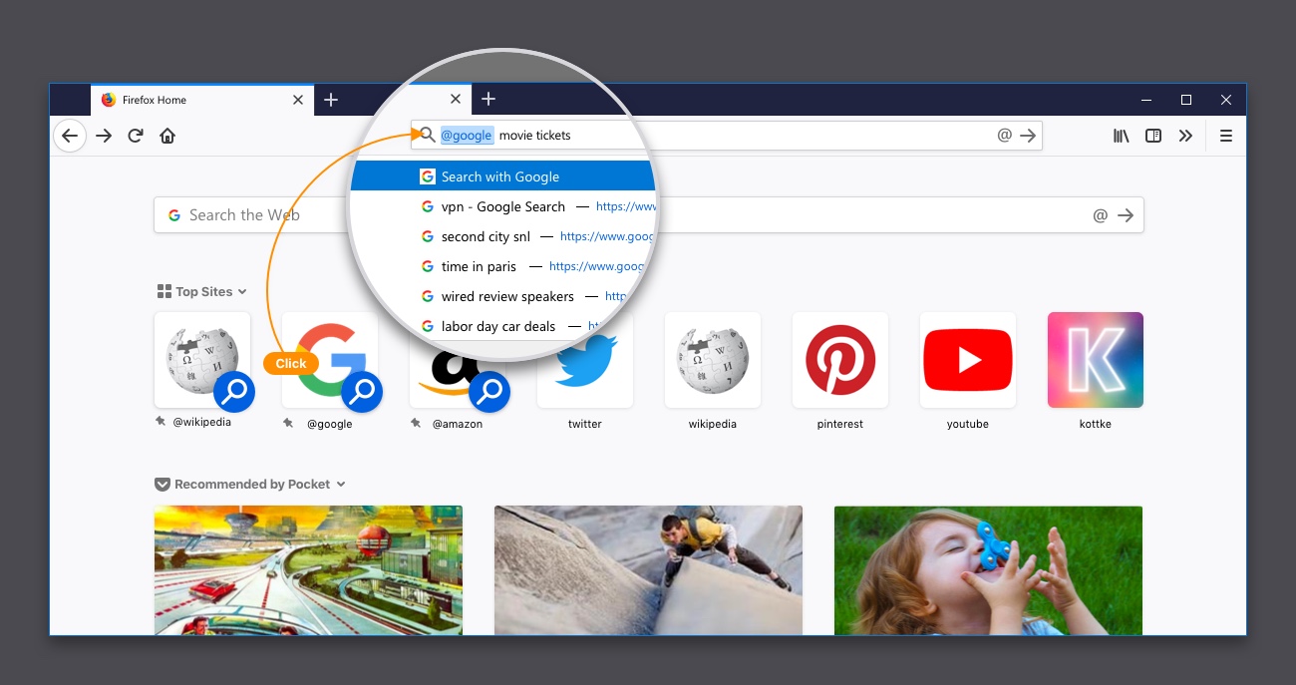
Task: Click the @ icon in the address bar
Action: point(1004,136)
